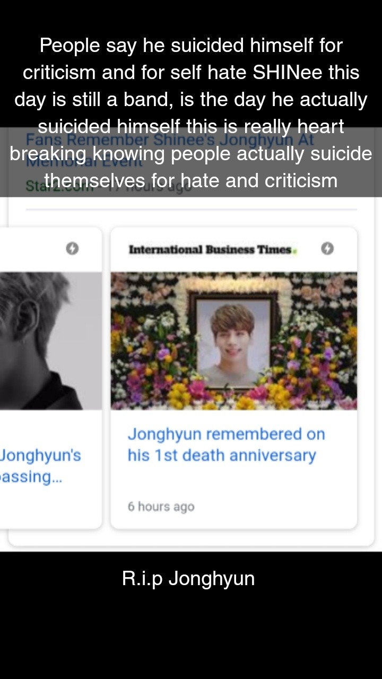Image resolution: width=382 pixels, height=679 pixels.
Task: Open "Fans Remember Shinee's Jonghyun" headline
Action: coord(171,140)
